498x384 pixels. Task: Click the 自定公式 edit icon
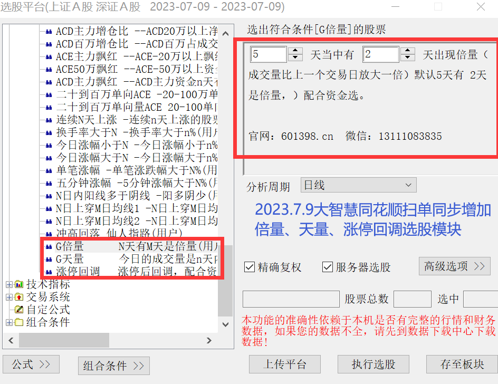tap(19, 309)
